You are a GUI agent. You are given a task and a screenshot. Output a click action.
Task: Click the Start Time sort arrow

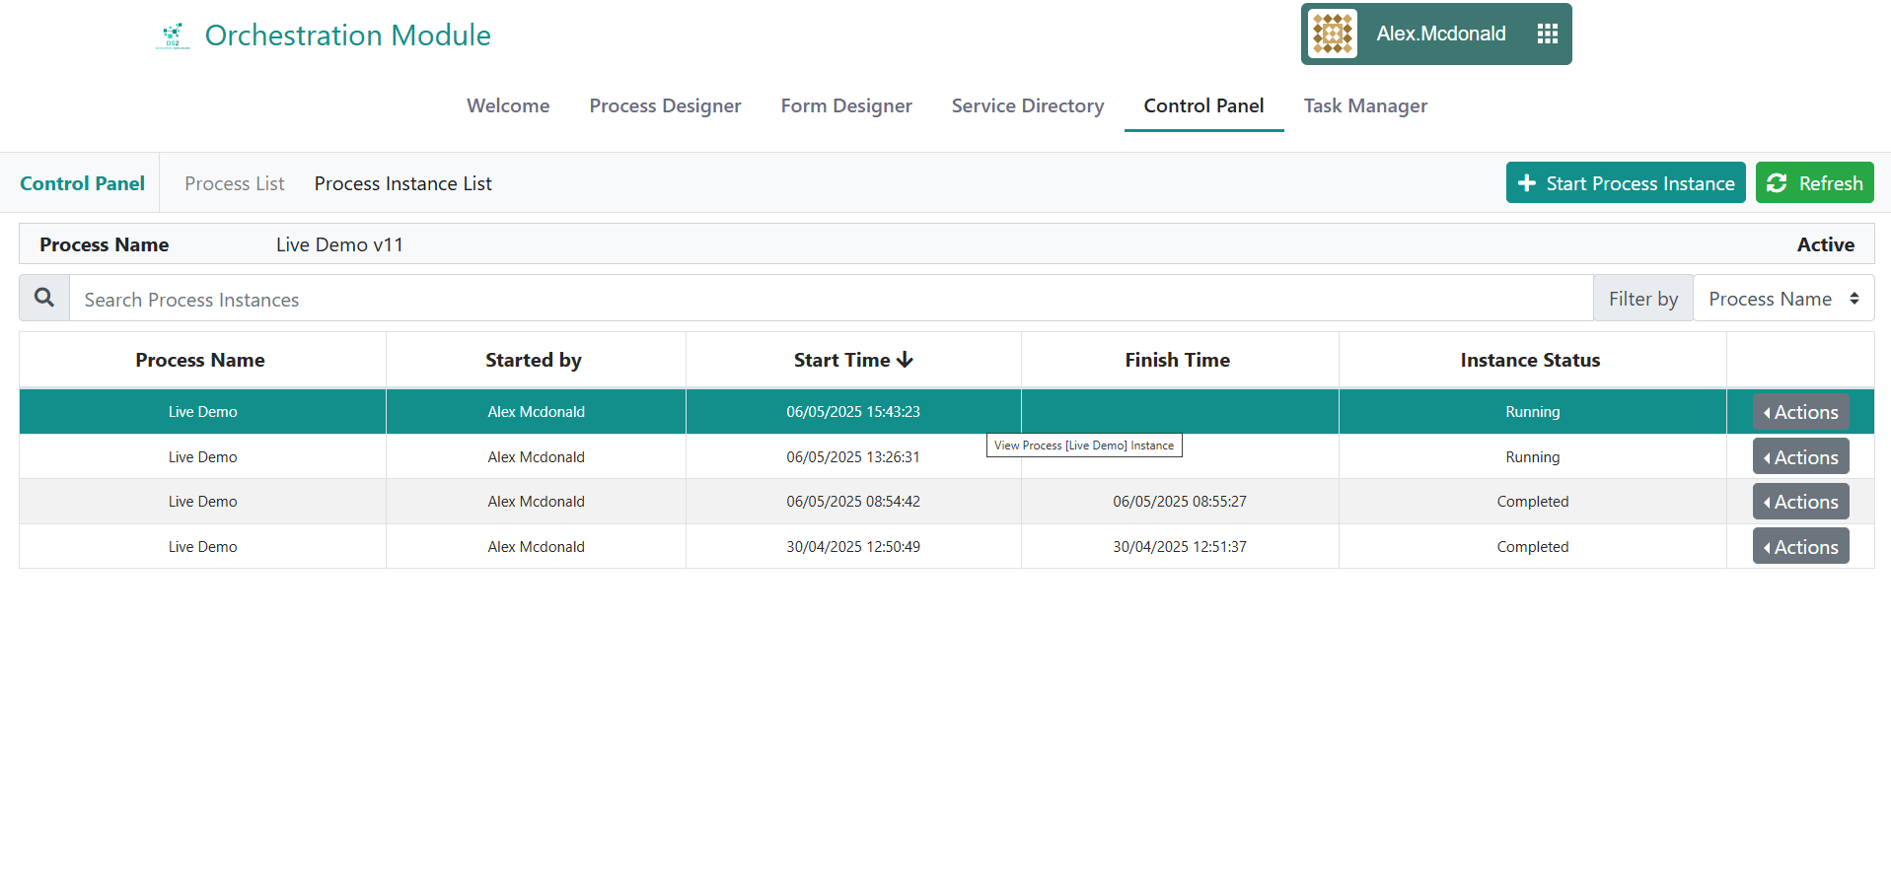coord(905,360)
